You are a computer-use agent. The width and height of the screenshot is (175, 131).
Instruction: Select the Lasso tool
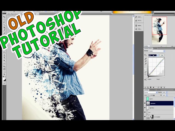click(x=4, y=22)
